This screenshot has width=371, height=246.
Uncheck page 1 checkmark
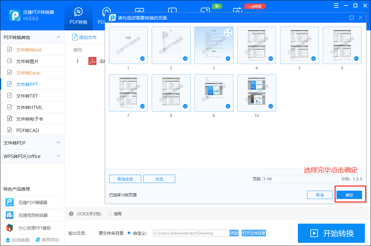point(142,59)
